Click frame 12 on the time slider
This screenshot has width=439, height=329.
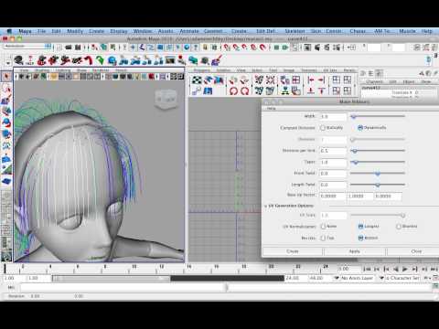(162, 269)
